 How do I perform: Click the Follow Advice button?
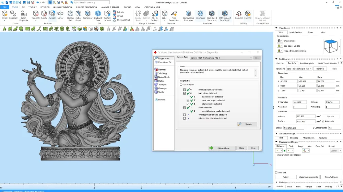[222, 148]
